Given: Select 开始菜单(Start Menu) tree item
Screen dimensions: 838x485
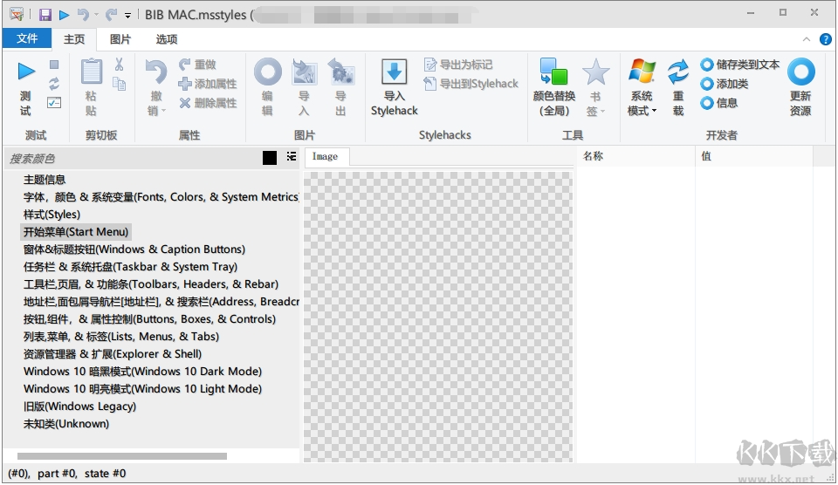Looking at the screenshot, I should [76, 232].
